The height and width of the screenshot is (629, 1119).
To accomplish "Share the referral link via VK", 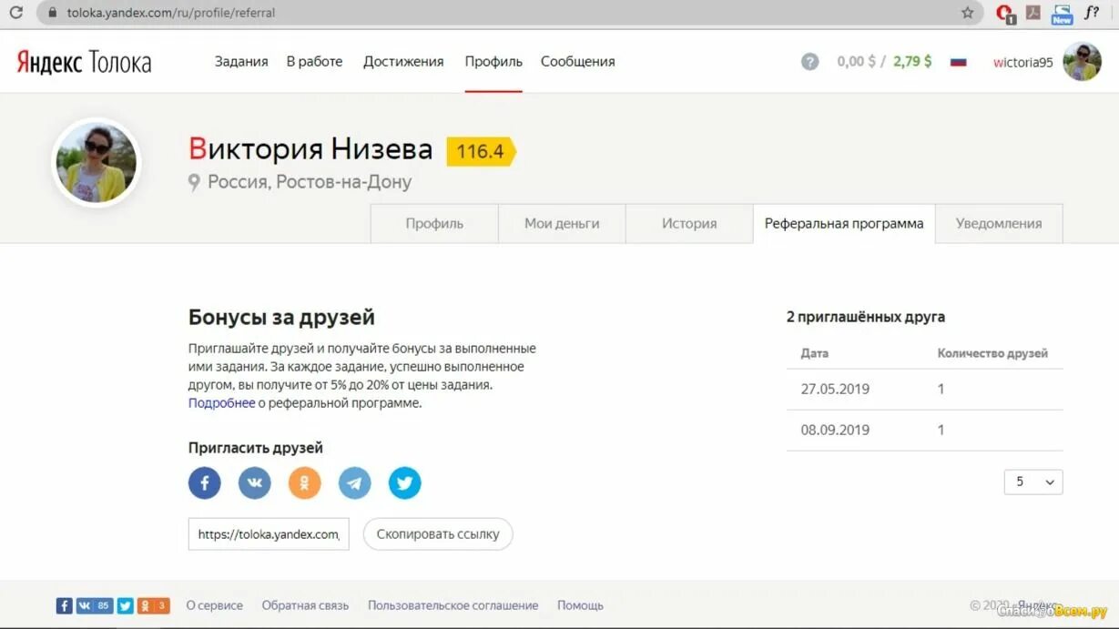I will (x=255, y=482).
